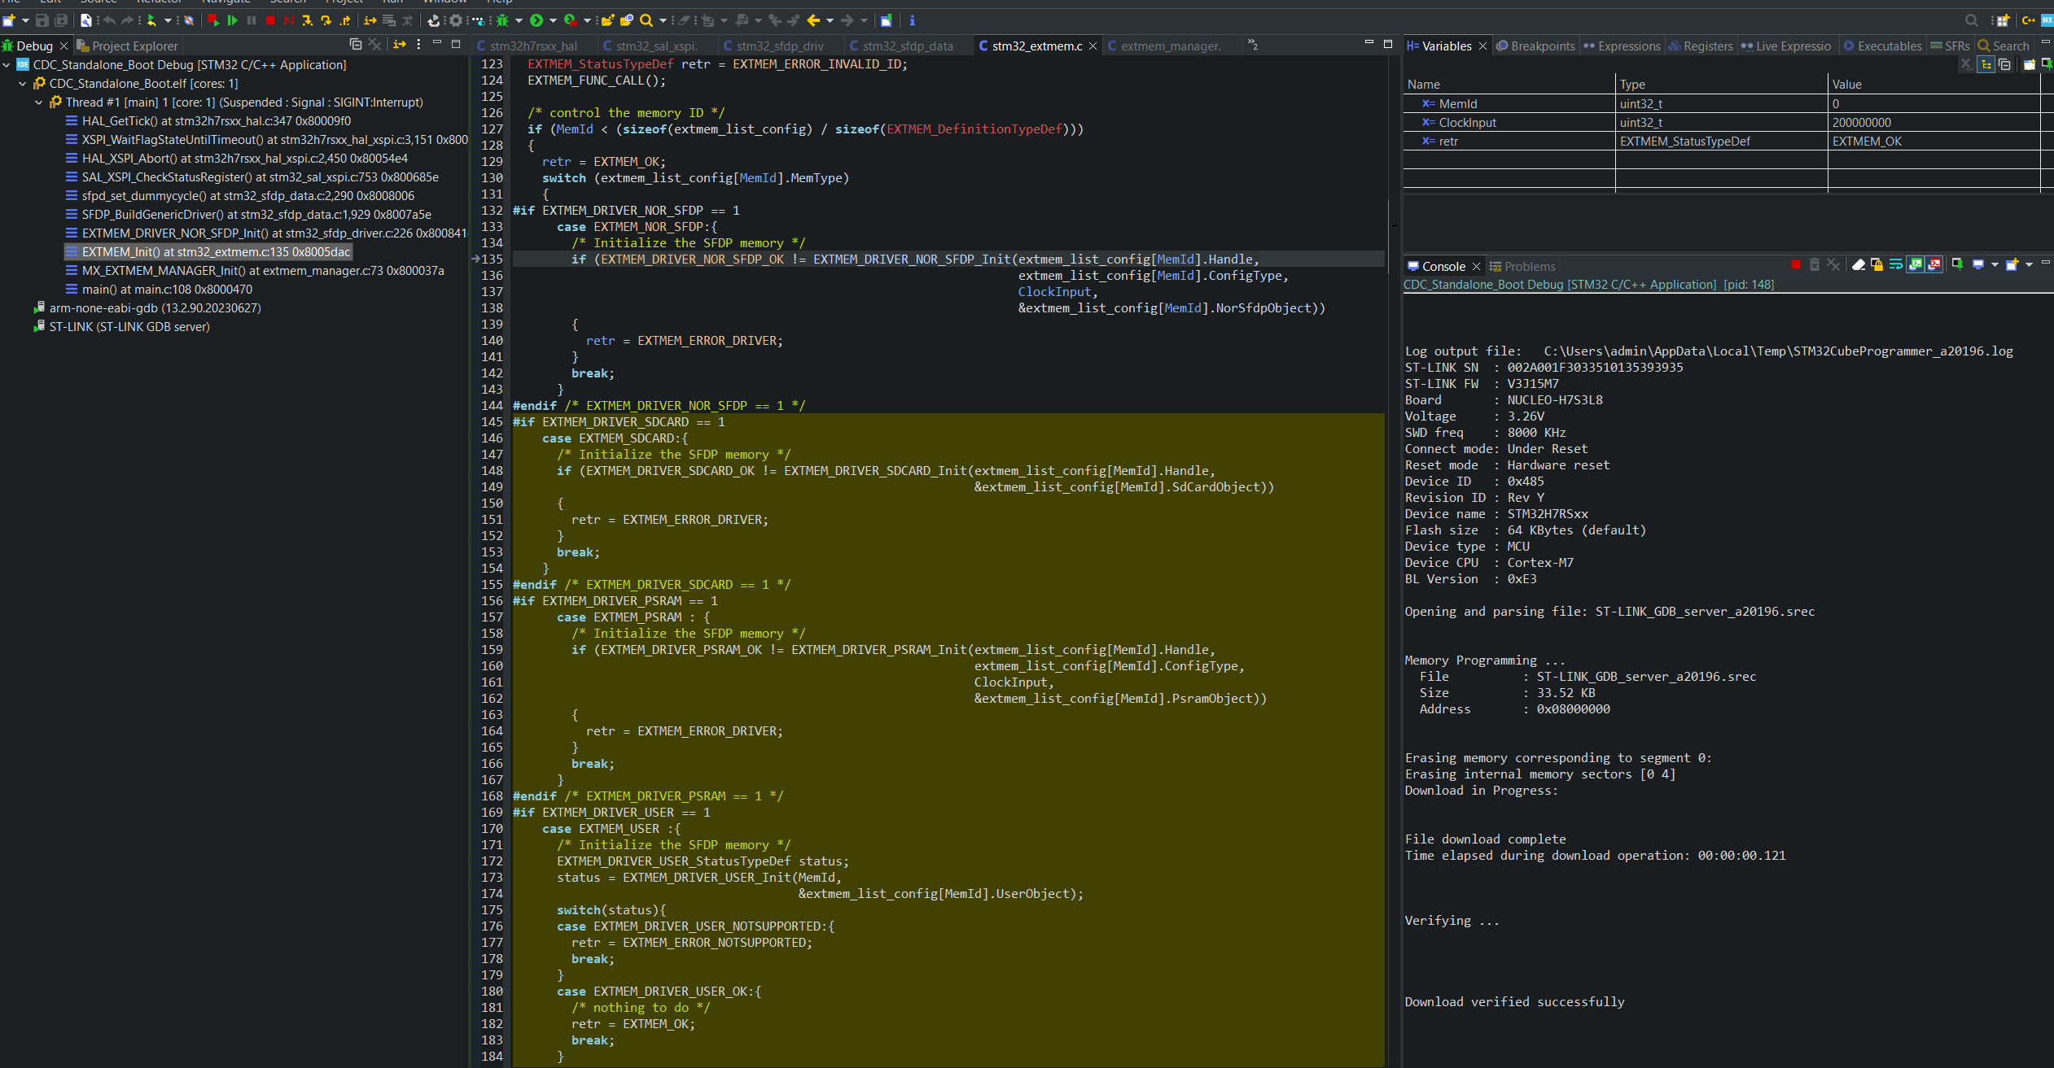Collapse Thread #1 main tree node
The image size is (2054, 1068).
tap(39, 102)
